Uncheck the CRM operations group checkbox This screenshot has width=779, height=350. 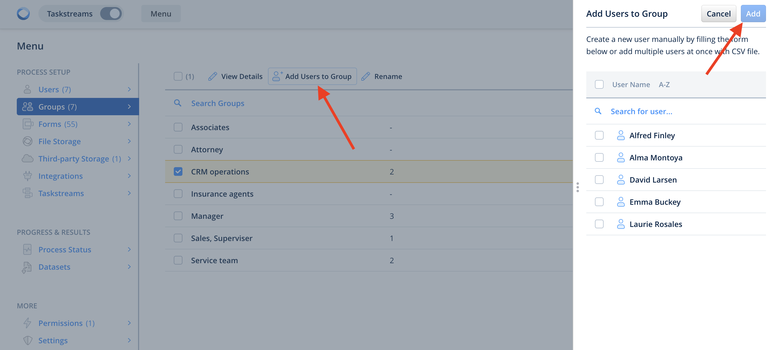[x=178, y=171]
